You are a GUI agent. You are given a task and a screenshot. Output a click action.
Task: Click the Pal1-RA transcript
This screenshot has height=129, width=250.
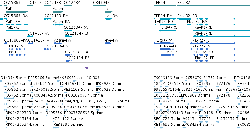click(x=13, y=22)
